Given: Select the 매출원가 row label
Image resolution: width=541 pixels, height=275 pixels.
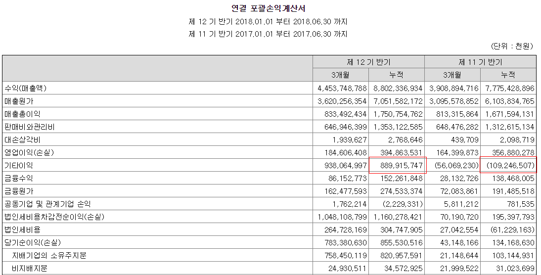Looking at the screenshot, I should click(x=19, y=101).
